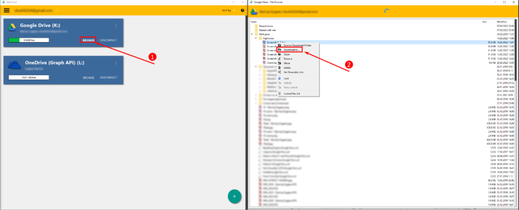The image size is (519, 210).
Task: Choose Download to... from context menu
Action: pos(290,50)
